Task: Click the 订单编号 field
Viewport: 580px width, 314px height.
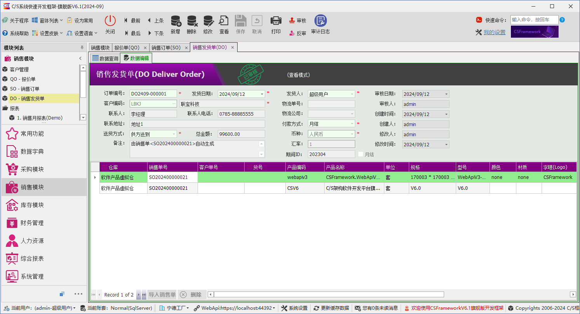Action: 153,94
